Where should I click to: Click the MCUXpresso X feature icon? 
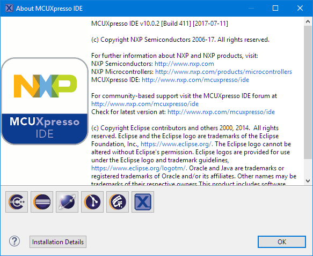(x=143, y=202)
